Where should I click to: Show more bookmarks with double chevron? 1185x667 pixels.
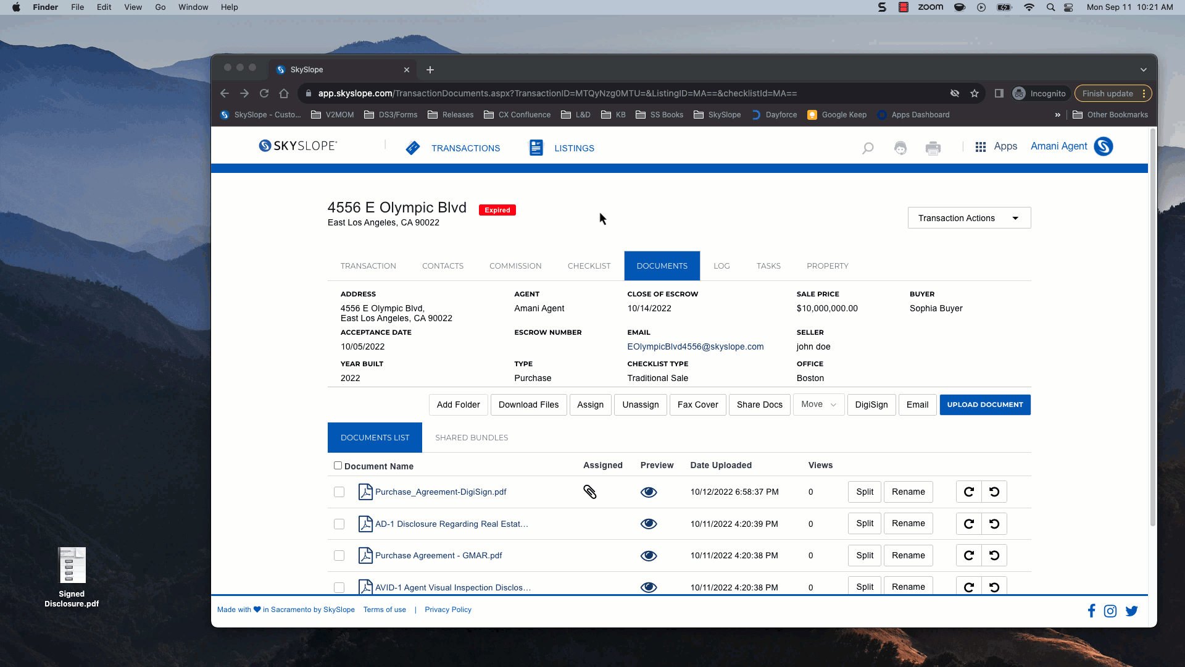coord(1058,115)
